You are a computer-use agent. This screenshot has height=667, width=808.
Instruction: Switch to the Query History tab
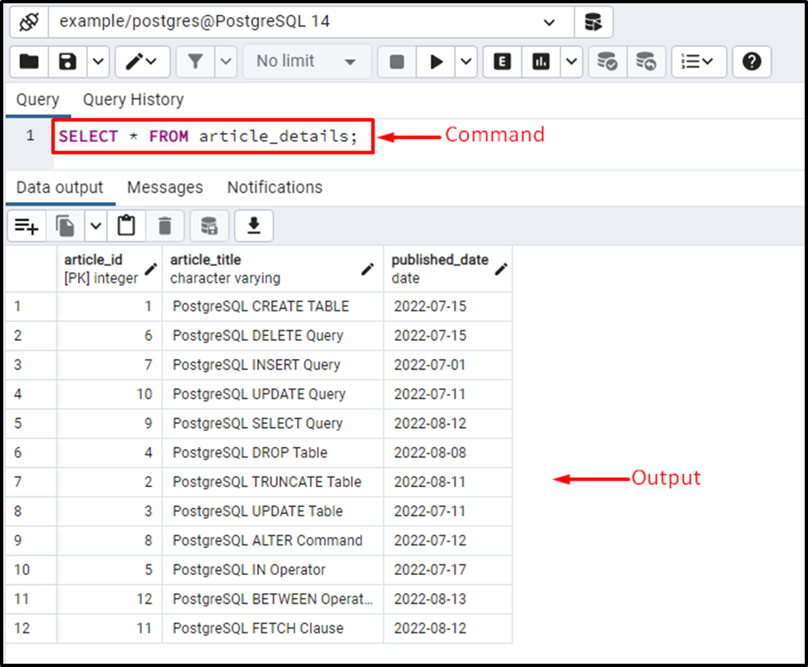point(132,99)
